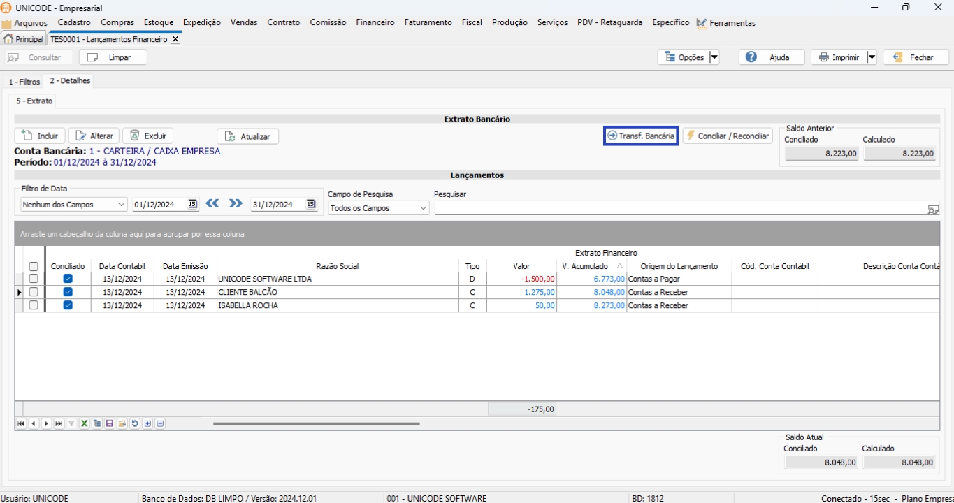This screenshot has height=503, width=954.
Task: Collapse all groups with minus icon
Action: coord(160,423)
